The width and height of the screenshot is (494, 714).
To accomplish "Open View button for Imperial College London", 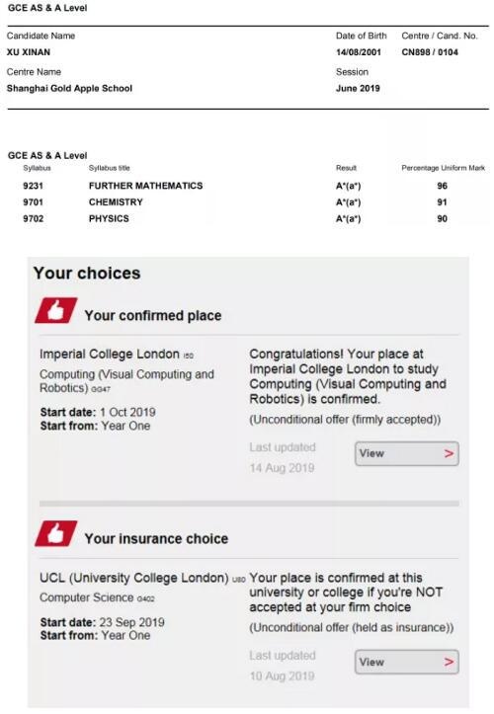I will [406, 453].
